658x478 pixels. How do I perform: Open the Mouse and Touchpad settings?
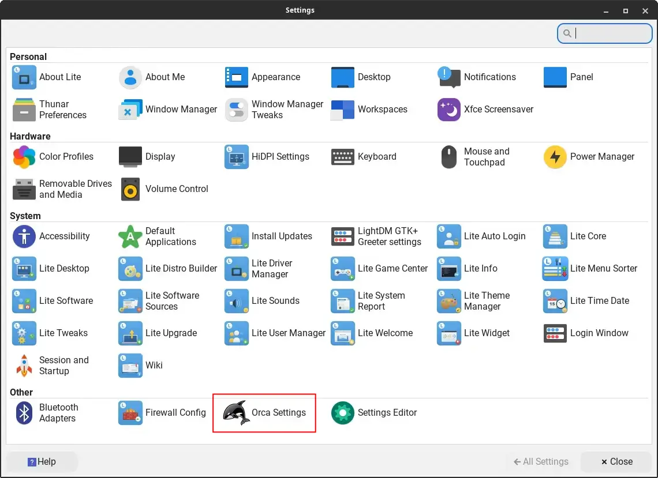tap(476, 157)
